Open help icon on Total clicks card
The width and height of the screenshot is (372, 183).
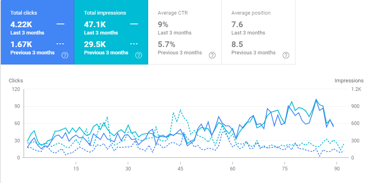click(65, 55)
